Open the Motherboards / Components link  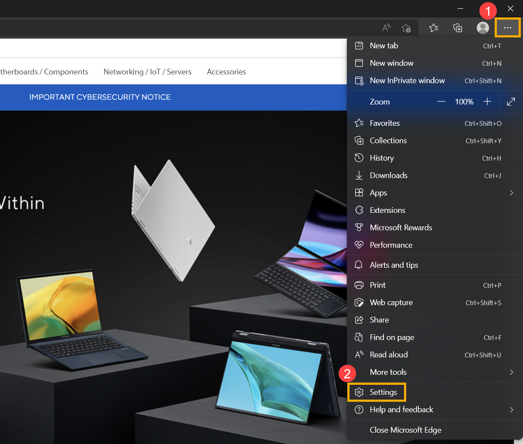tap(44, 72)
